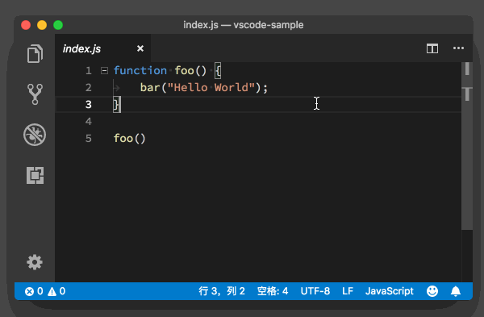Show errors count in status bar

33,291
